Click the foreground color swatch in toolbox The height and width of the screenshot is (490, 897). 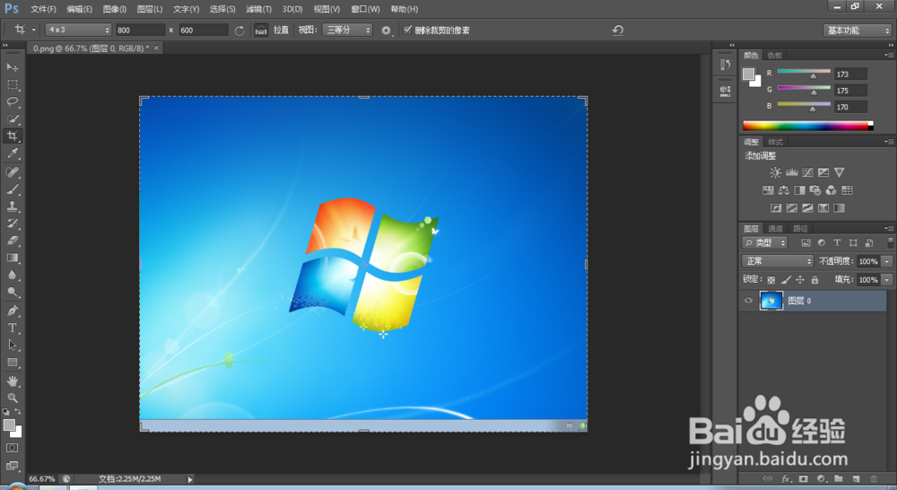click(x=9, y=425)
